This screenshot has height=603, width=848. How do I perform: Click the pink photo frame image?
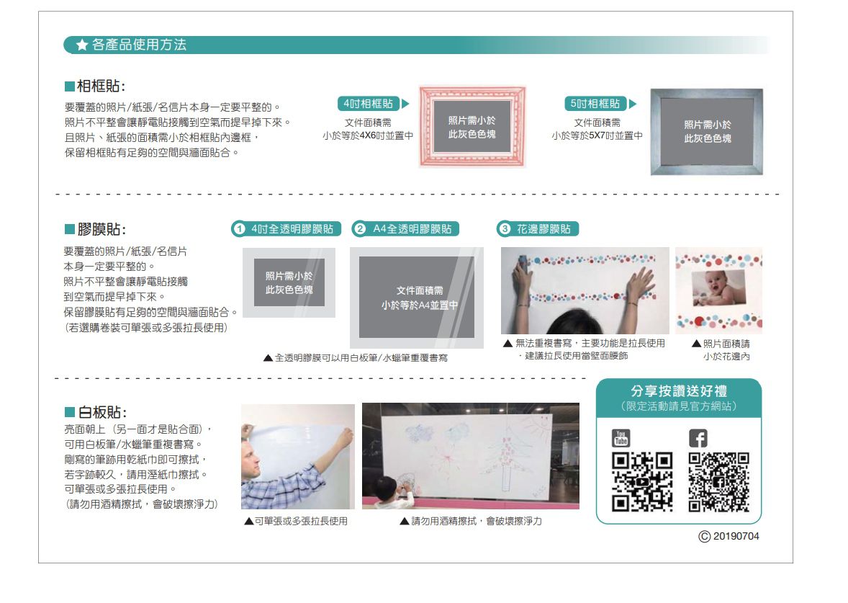[x=472, y=127]
